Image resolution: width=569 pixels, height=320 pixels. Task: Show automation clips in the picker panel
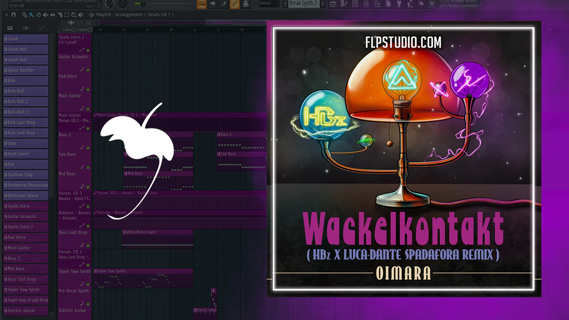(42, 28)
